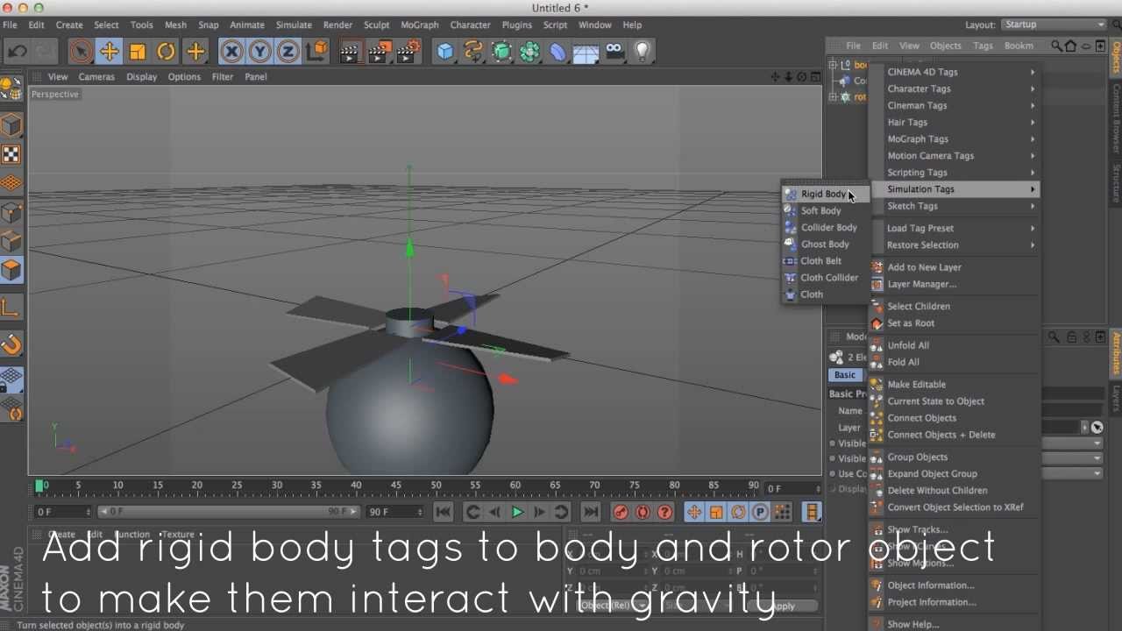Image resolution: width=1122 pixels, height=631 pixels.
Task: Select the checkered Texture mode icon
Action: 11,154
